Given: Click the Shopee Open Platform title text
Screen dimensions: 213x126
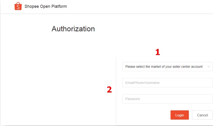Looking at the screenshot, I should point(46,6).
